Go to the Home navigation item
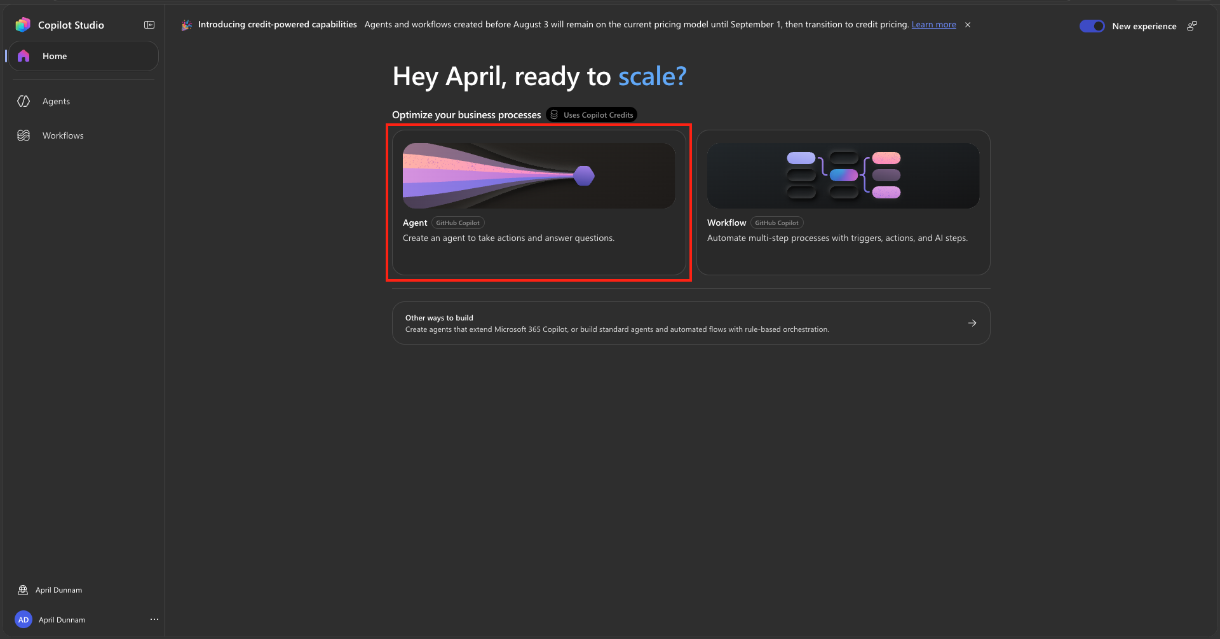This screenshot has height=639, width=1220. pyautogui.click(x=83, y=56)
